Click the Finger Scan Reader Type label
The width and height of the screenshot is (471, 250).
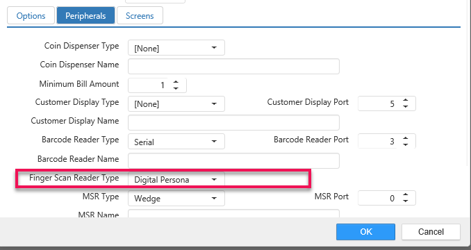coord(74,178)
